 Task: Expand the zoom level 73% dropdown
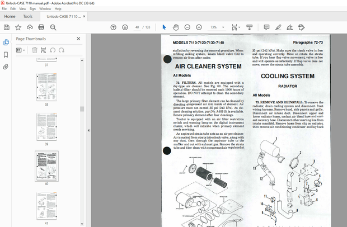[223, 27]
